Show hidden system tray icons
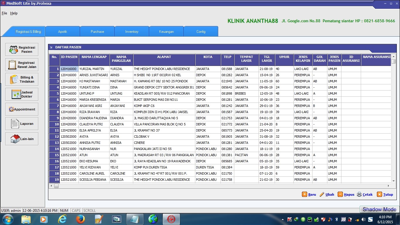Viewport: 400px width, 225px height. click(283, 219)
